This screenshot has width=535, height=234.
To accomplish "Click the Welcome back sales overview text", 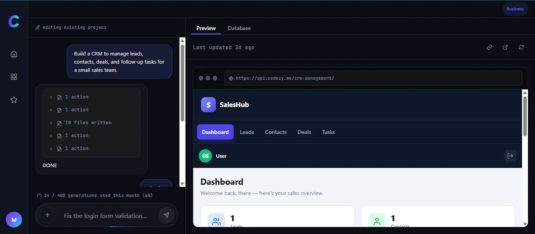I will (x=262, y=193).
